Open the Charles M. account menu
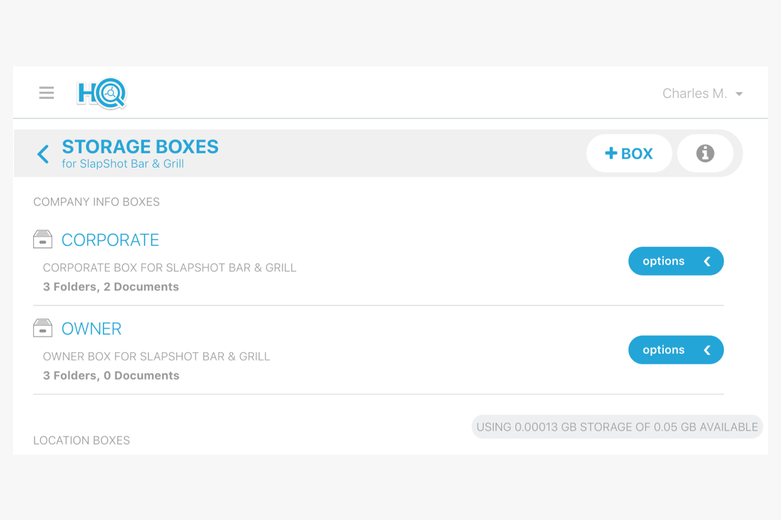This screenshot has width=781, height=520. tap(694, 94)
